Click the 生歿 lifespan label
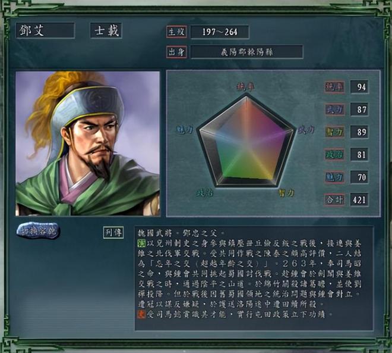 click(x=176, y=32)
